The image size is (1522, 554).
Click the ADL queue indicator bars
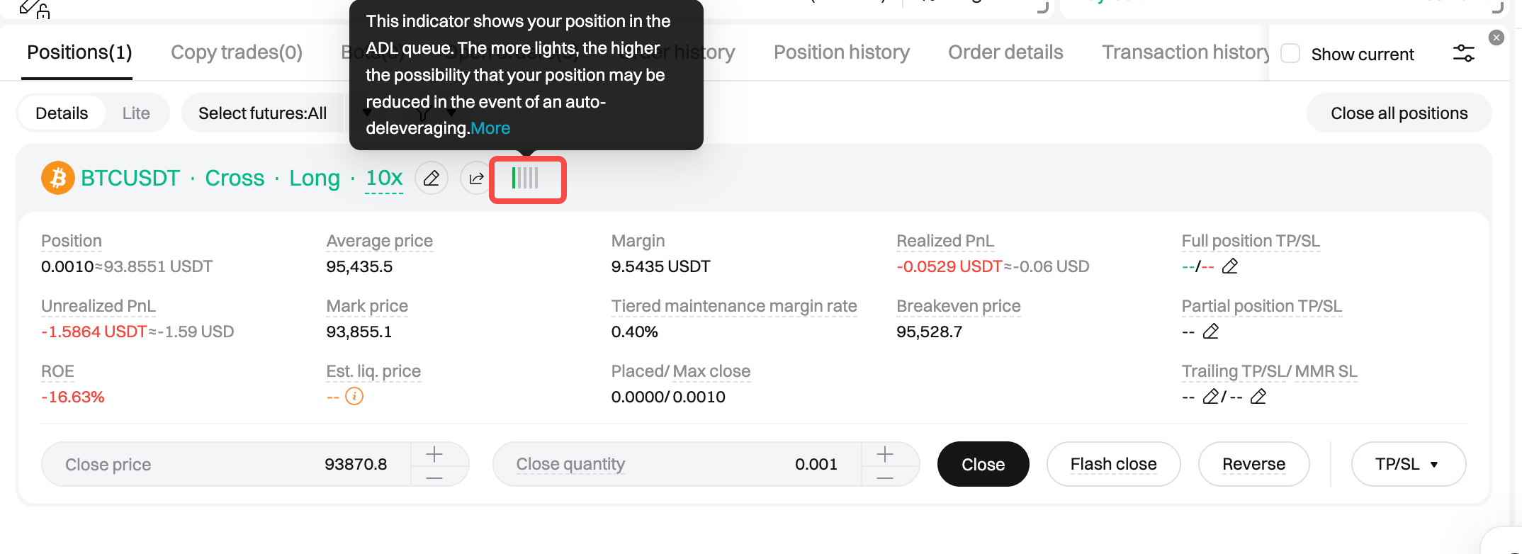pos(526,179)
